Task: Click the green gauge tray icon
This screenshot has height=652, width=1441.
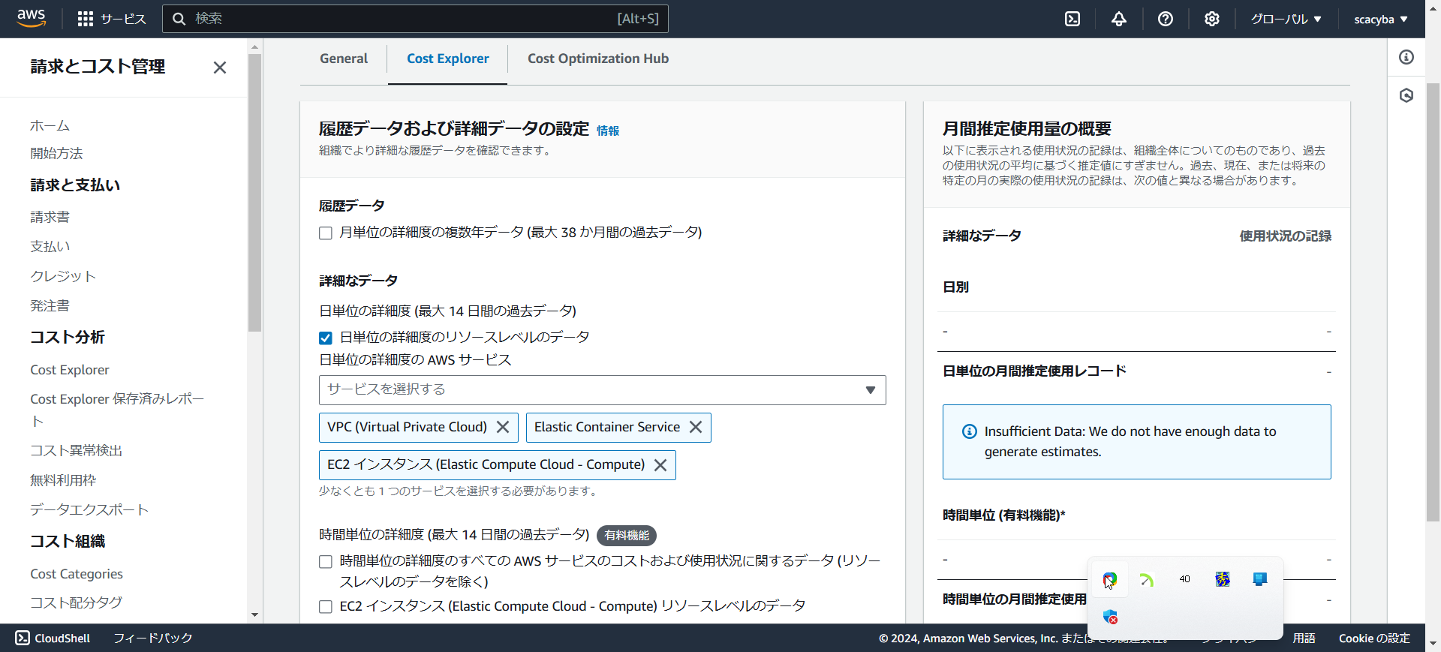Action: point(1147,579)
